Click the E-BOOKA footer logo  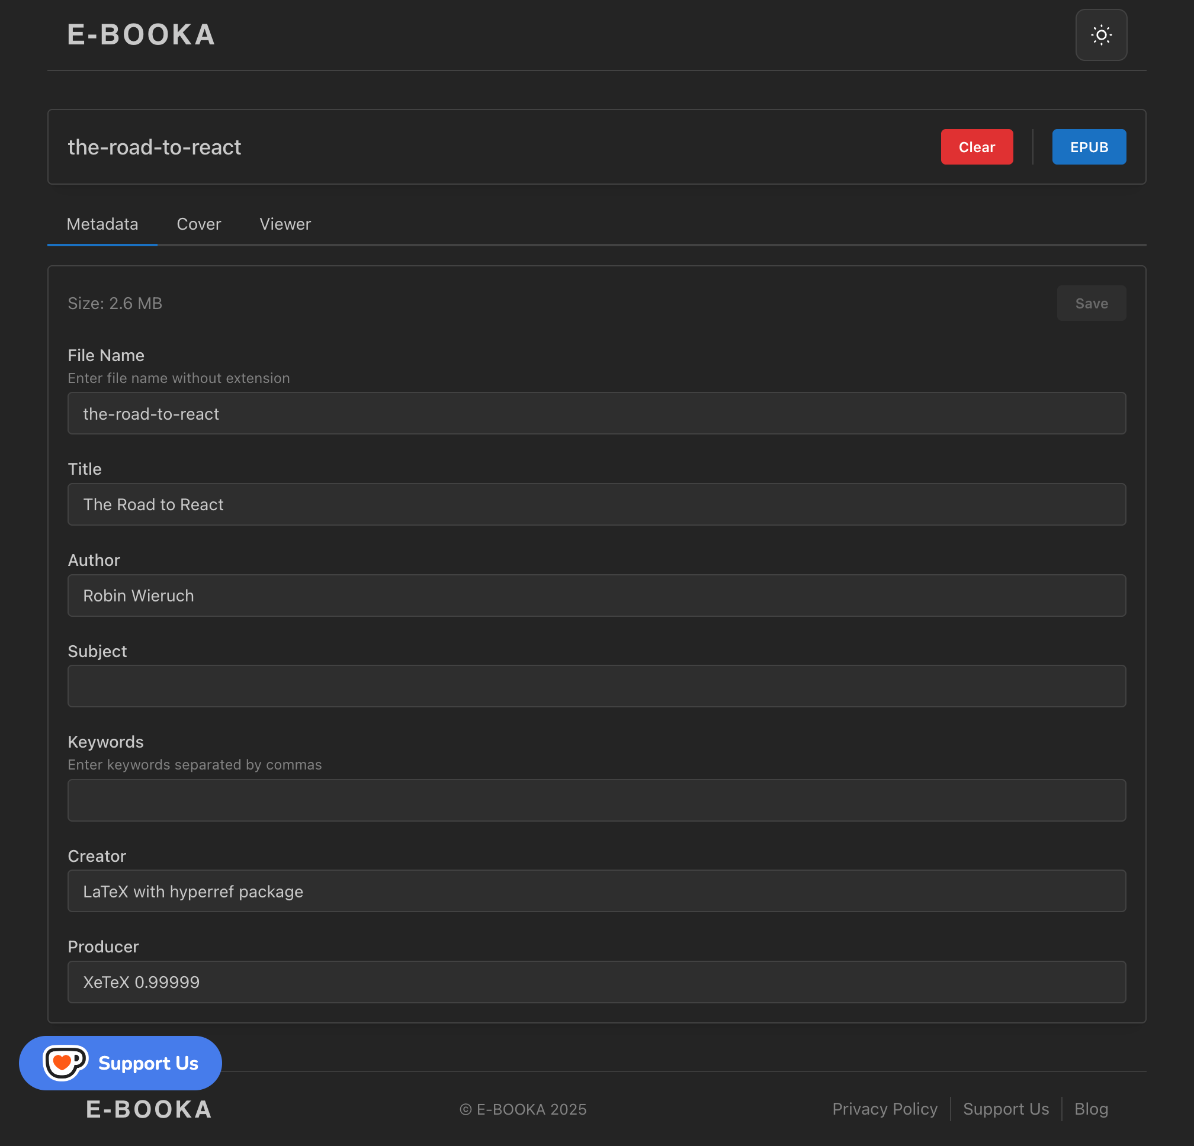[x=149, y=1109]
